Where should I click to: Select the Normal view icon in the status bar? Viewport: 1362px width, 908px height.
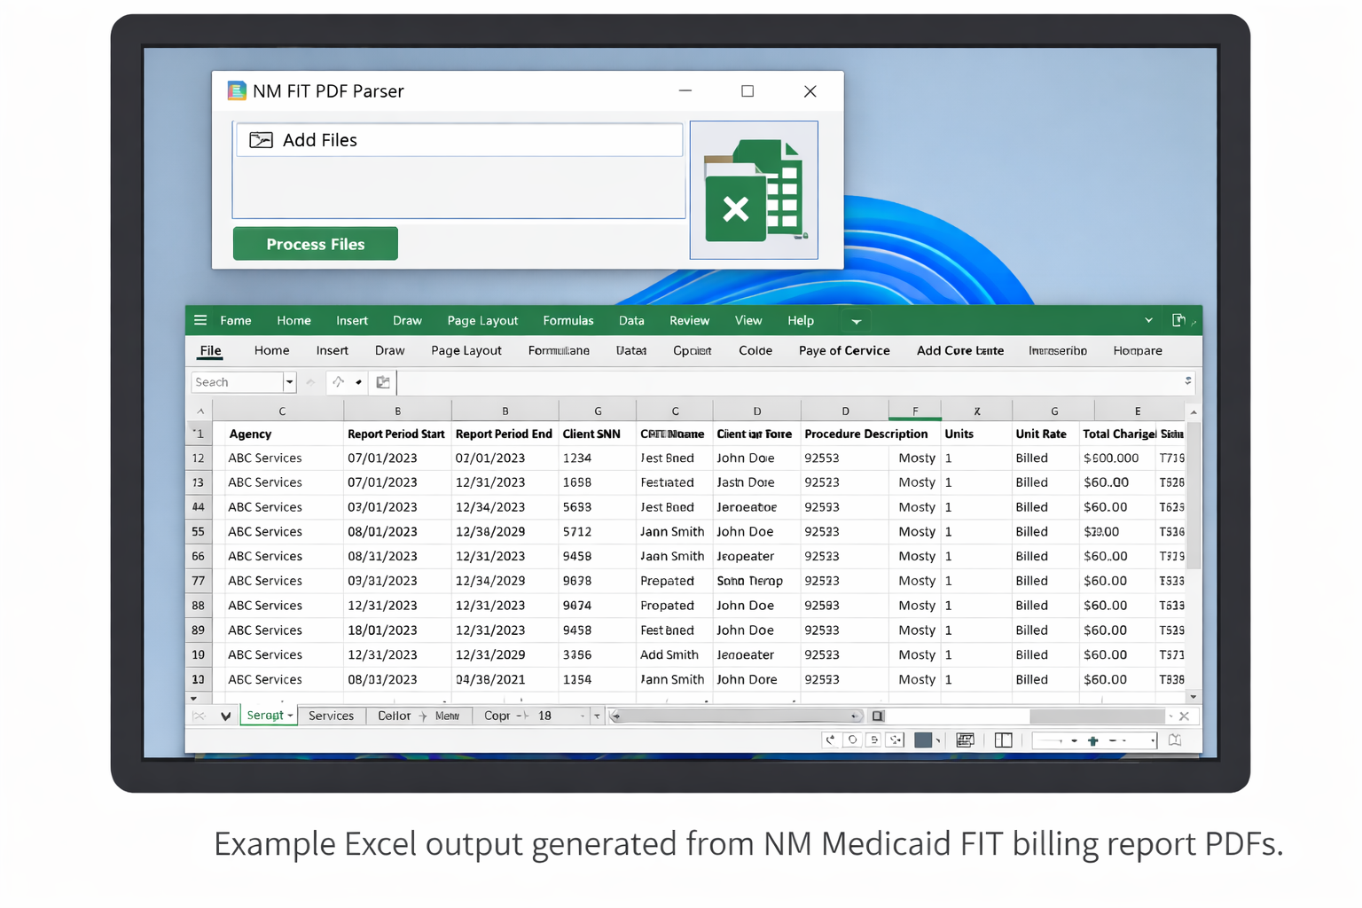[x=831, y=740]
